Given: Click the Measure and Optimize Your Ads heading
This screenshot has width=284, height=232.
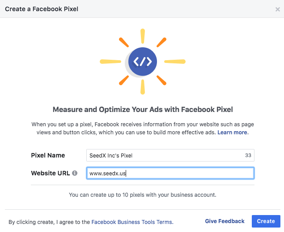Looking at the screenshot, I should (143, 109).
